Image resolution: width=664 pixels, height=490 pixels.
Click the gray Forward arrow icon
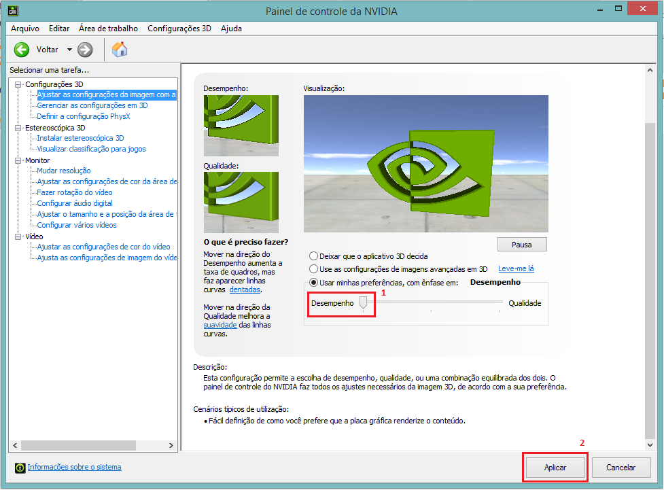pos(85,50)
